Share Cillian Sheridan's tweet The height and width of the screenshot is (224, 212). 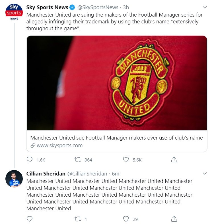click(174, 219)
